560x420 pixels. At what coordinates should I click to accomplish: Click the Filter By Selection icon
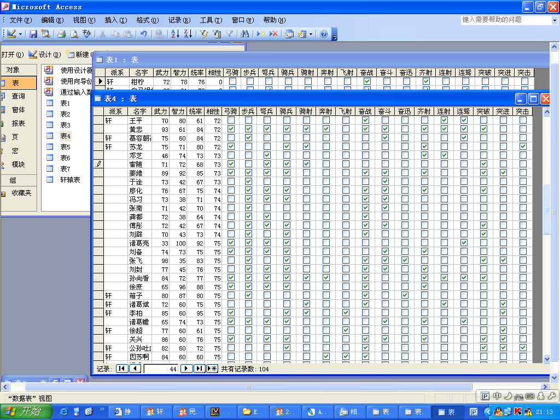click(204, 34)
